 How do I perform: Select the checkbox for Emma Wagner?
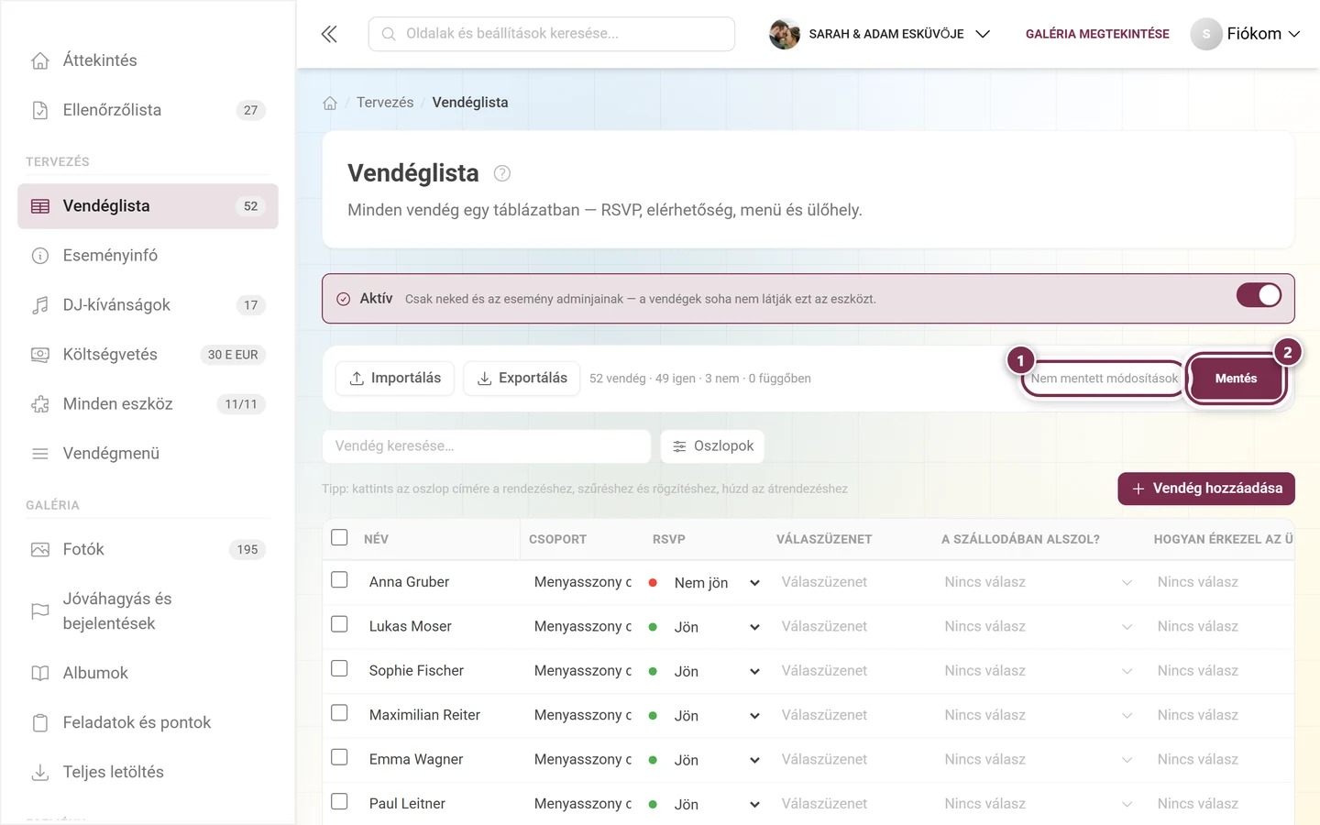[x=339, y=757]
